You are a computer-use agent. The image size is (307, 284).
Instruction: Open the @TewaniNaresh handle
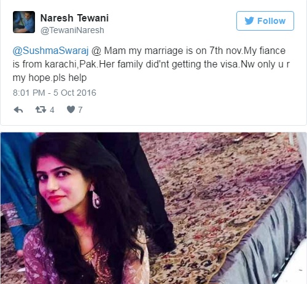point(72,30)
